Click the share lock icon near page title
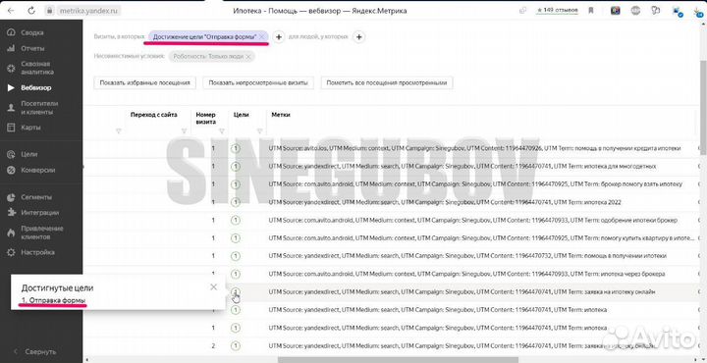Image resolution: width=707 pixels, height=363 pixels. pyautogui.click(x=522, y=11)
